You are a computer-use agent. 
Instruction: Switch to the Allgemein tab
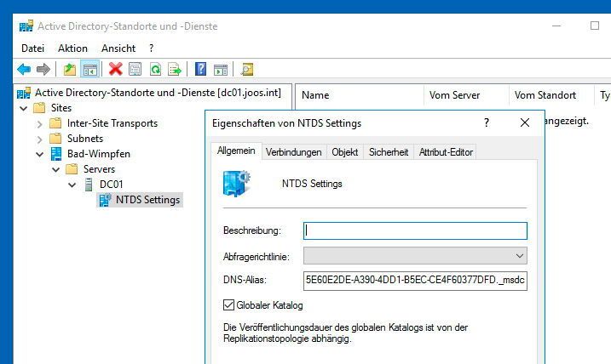[x=236, y=151]
